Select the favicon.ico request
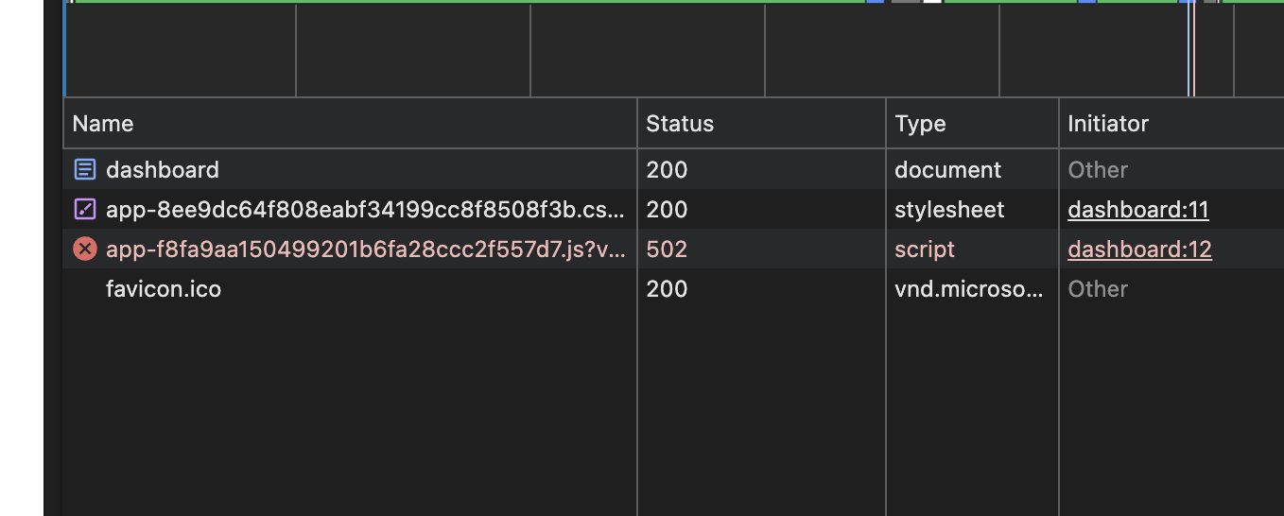 pos(164,289)
